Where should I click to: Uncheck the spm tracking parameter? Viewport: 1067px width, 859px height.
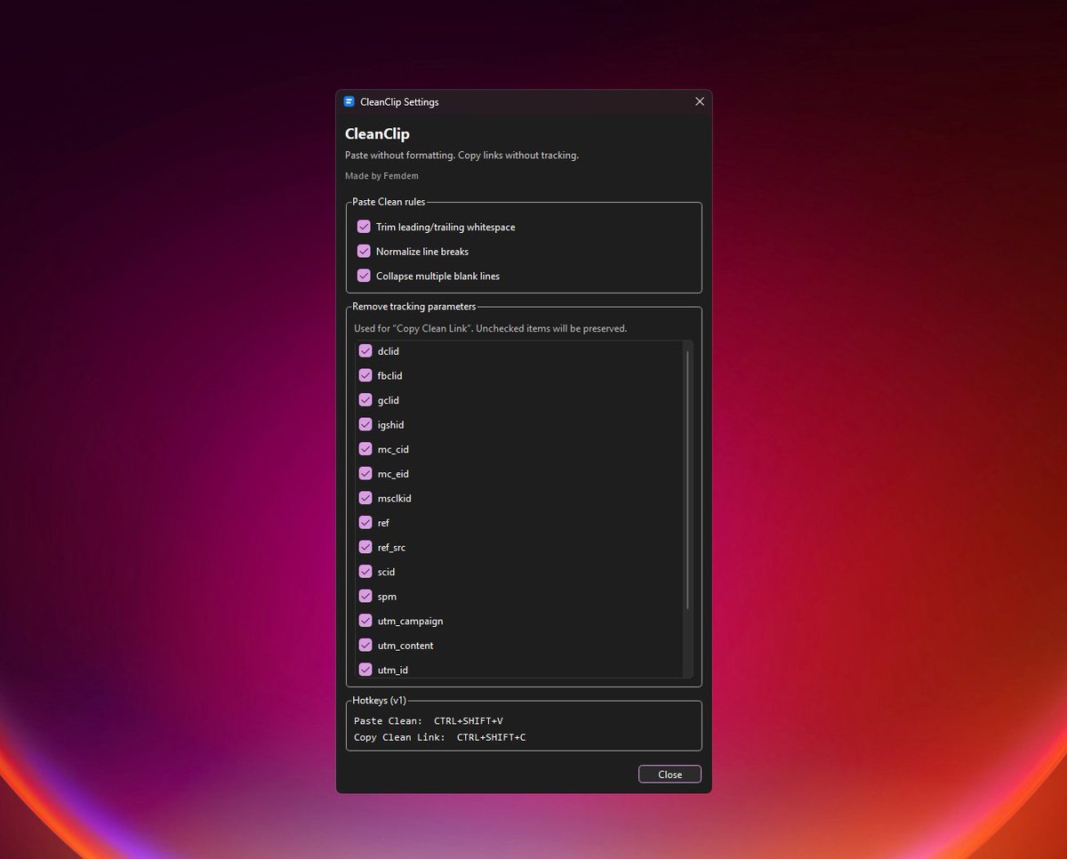[x=365, y=596]
